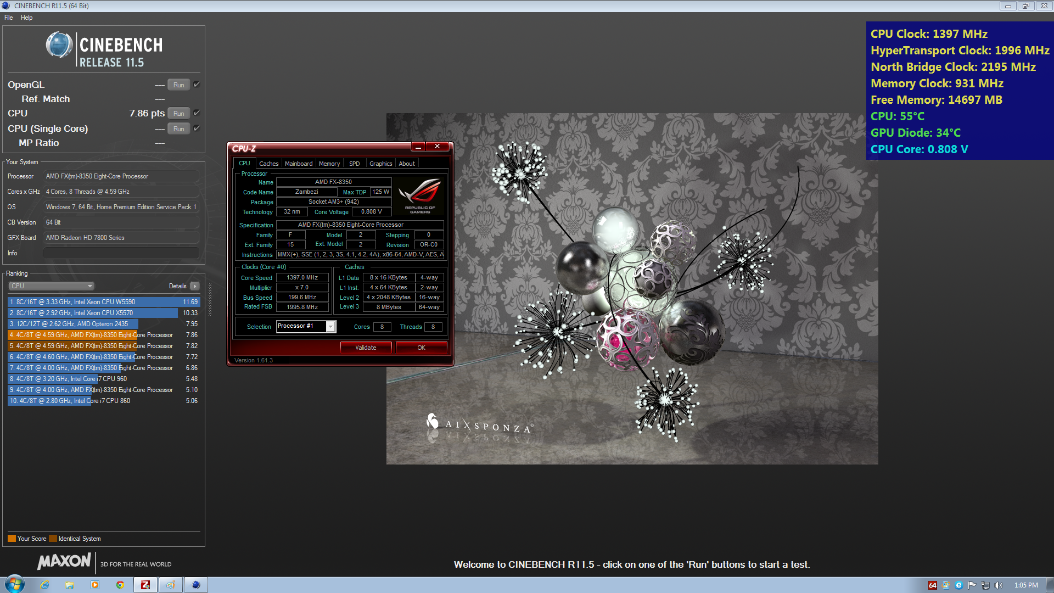
Task: Open the volume speaker tray icon
Action: pyautogui.click(x=999, y=585)
